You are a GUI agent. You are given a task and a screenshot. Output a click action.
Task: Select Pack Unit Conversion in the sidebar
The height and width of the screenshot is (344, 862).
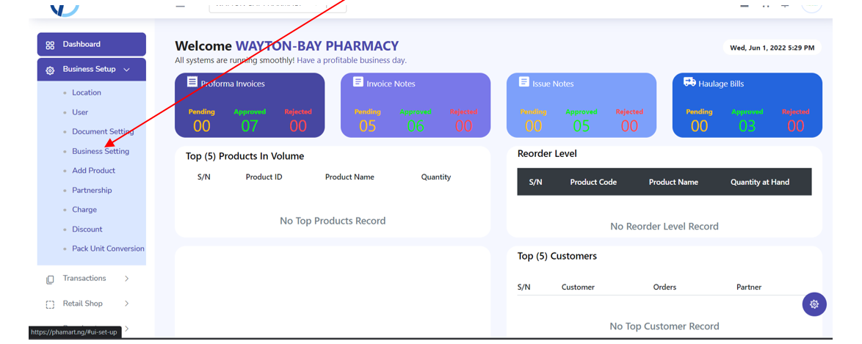click(x=108, y=249)
